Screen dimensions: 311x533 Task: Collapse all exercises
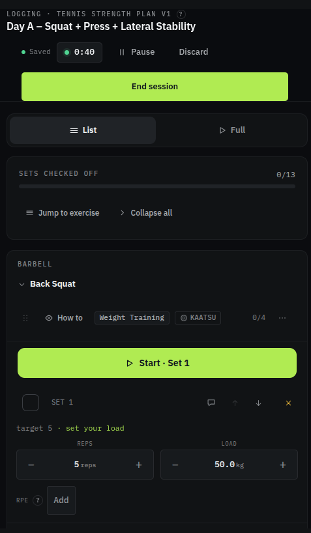click(146, 213)
